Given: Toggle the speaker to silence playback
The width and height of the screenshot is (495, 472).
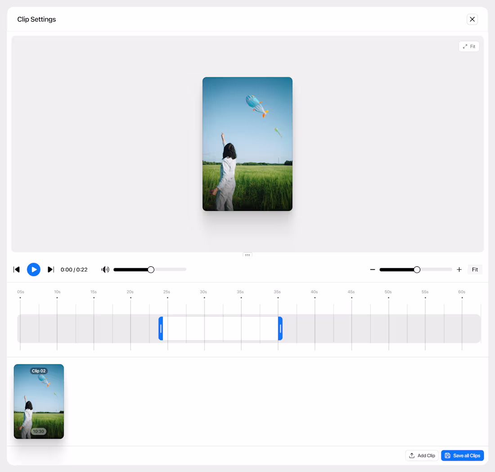Looking at the screenshot, I should pyautogui.click(x=105, y=270).
